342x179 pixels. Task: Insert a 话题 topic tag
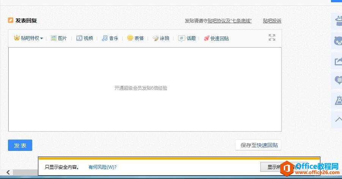click(187, 38)
